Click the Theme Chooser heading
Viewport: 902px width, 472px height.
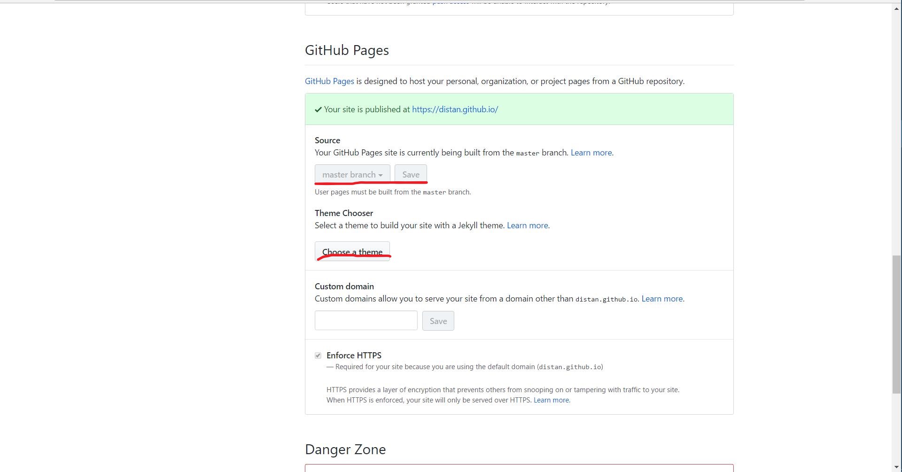(x=344, y=213)
